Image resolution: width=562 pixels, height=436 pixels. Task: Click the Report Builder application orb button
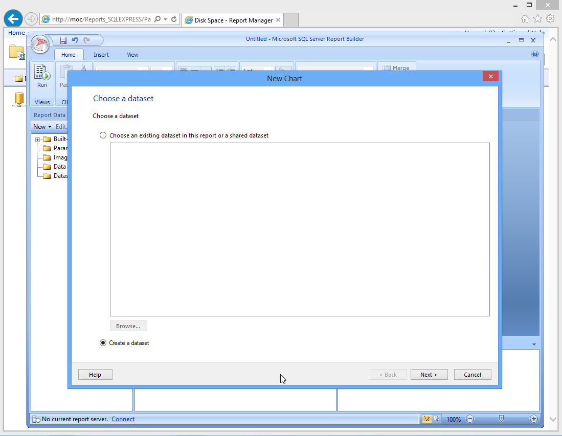pyautogui.click(x=40, y=44)
